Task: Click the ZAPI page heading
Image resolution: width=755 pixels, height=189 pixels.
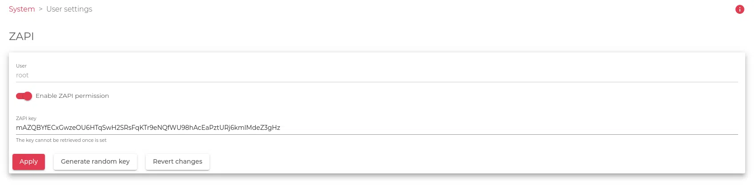Action: click(21, 36)
